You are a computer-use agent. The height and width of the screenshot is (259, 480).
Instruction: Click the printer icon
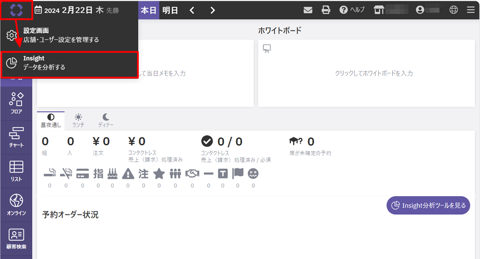click(326, 10)
